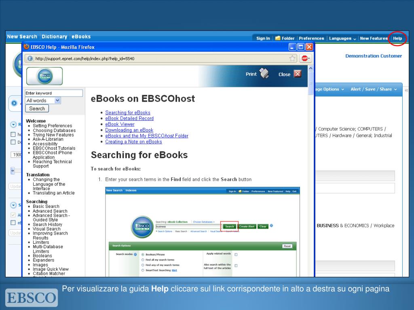Select the SmartText Searching radio button
This screenshot has width=414, height=310.
tap(143, 270)
